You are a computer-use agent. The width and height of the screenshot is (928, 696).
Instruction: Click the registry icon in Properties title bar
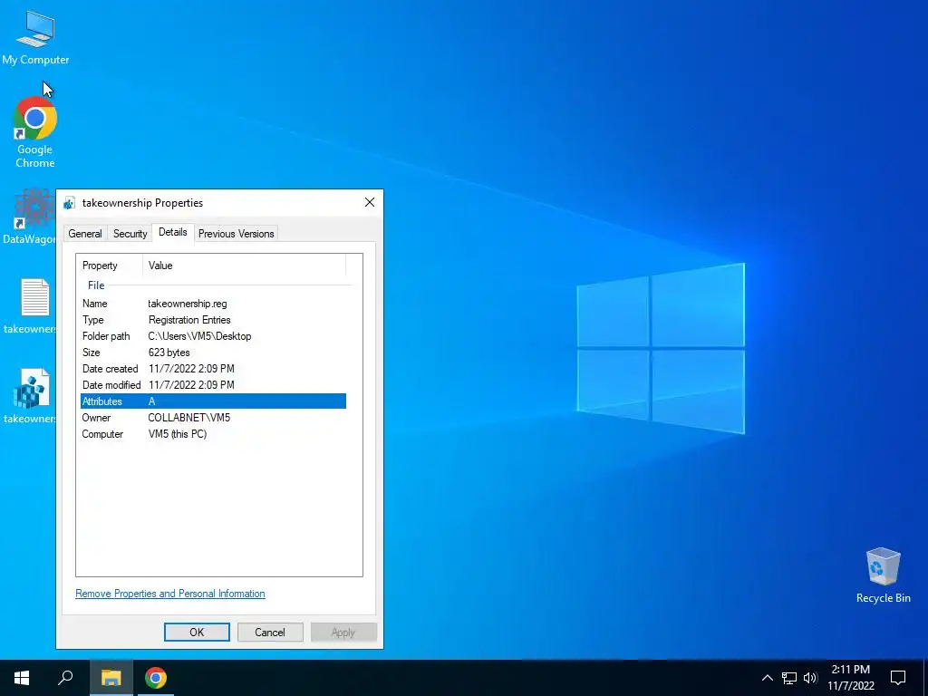point(69,203)
